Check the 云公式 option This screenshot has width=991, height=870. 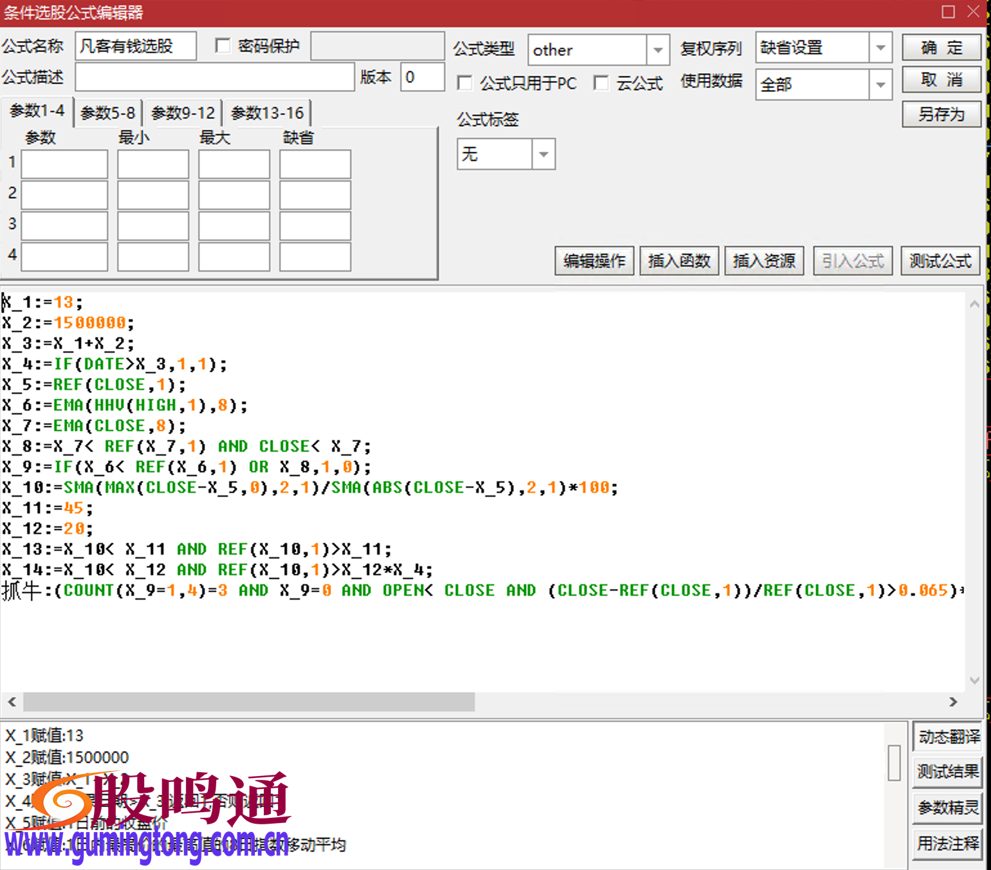pyautogui.click(x=601, y=83)
